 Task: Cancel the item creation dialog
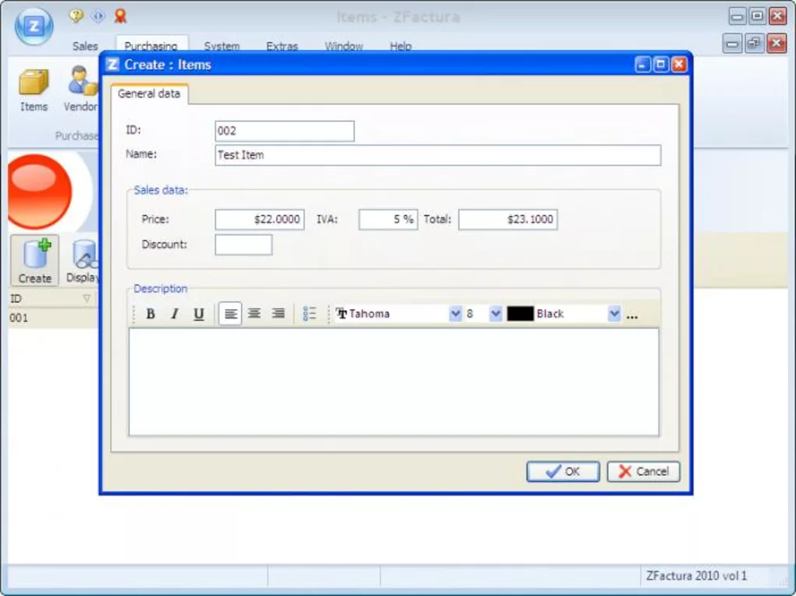point(644,471)
